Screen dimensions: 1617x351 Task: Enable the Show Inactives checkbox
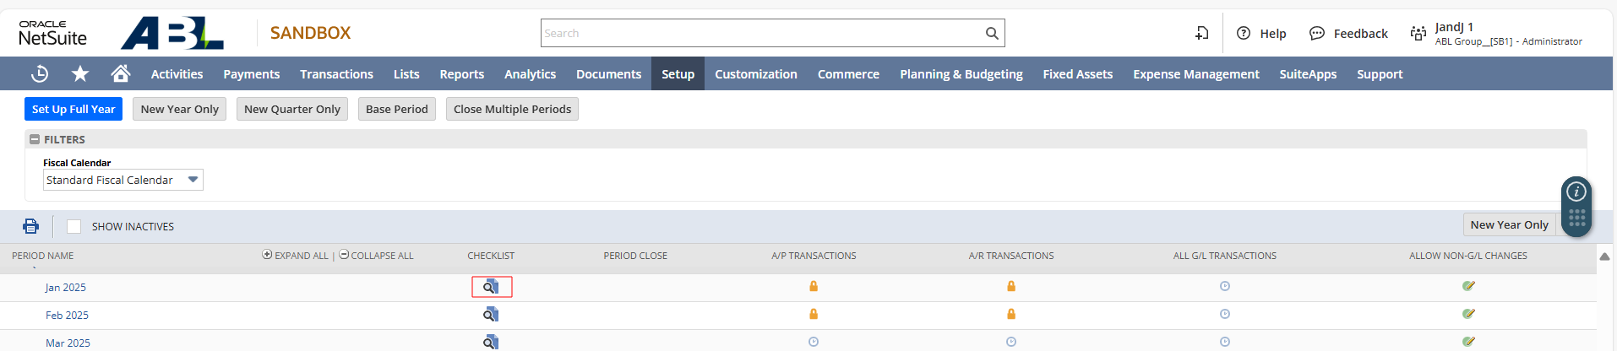(x=74, y=226)
